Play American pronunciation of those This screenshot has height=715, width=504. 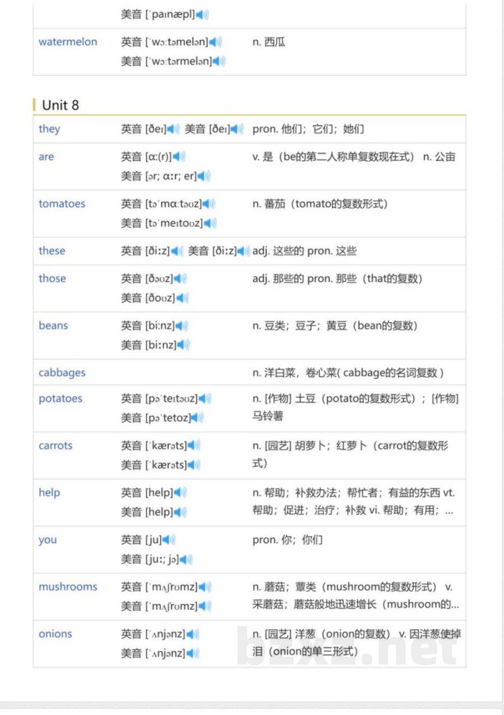[x=182, y=298]
